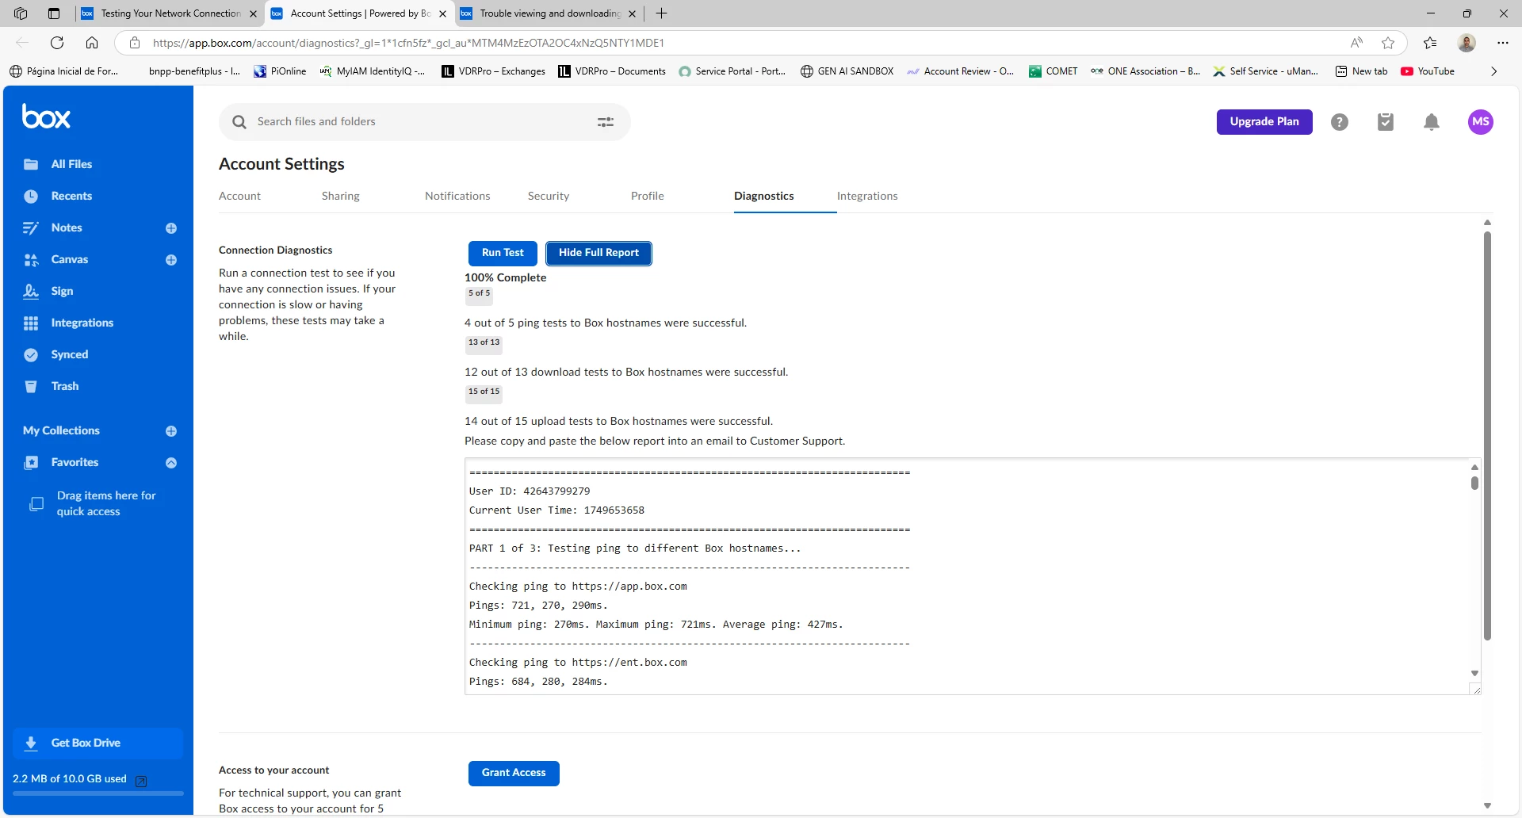Expand bookmarks bar overflow chevron
Viewport: 1522px width, 818px height.
(x=1493, y=71)
